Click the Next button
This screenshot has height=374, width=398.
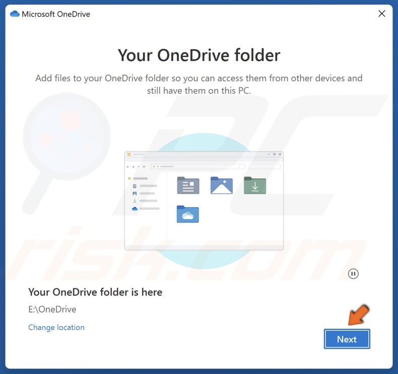347,339
